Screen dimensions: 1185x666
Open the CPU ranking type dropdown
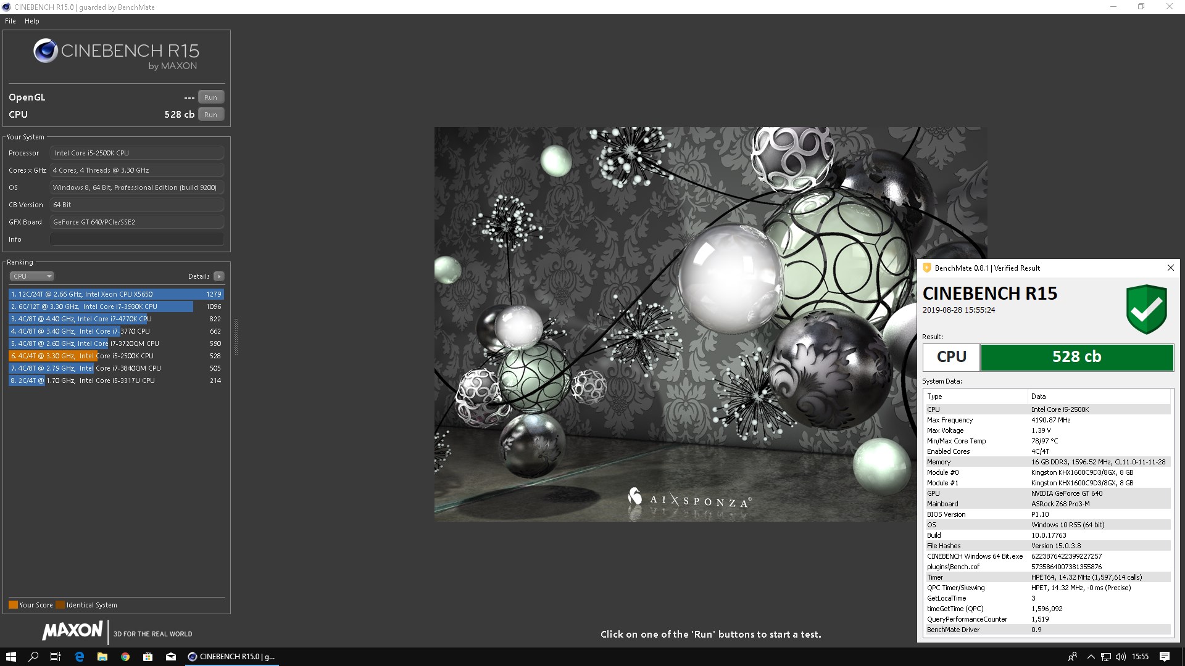coord(32,276)
